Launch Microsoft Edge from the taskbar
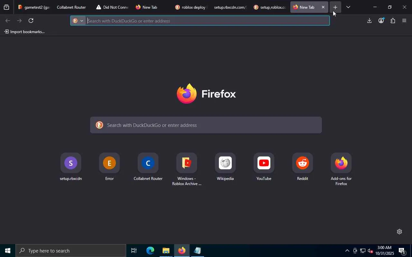This screenshot has height=257, width=412. [x=150, y=251]
